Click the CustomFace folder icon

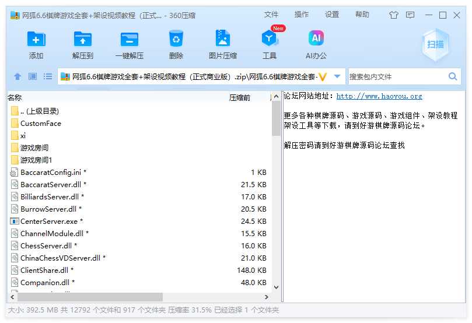15,123
